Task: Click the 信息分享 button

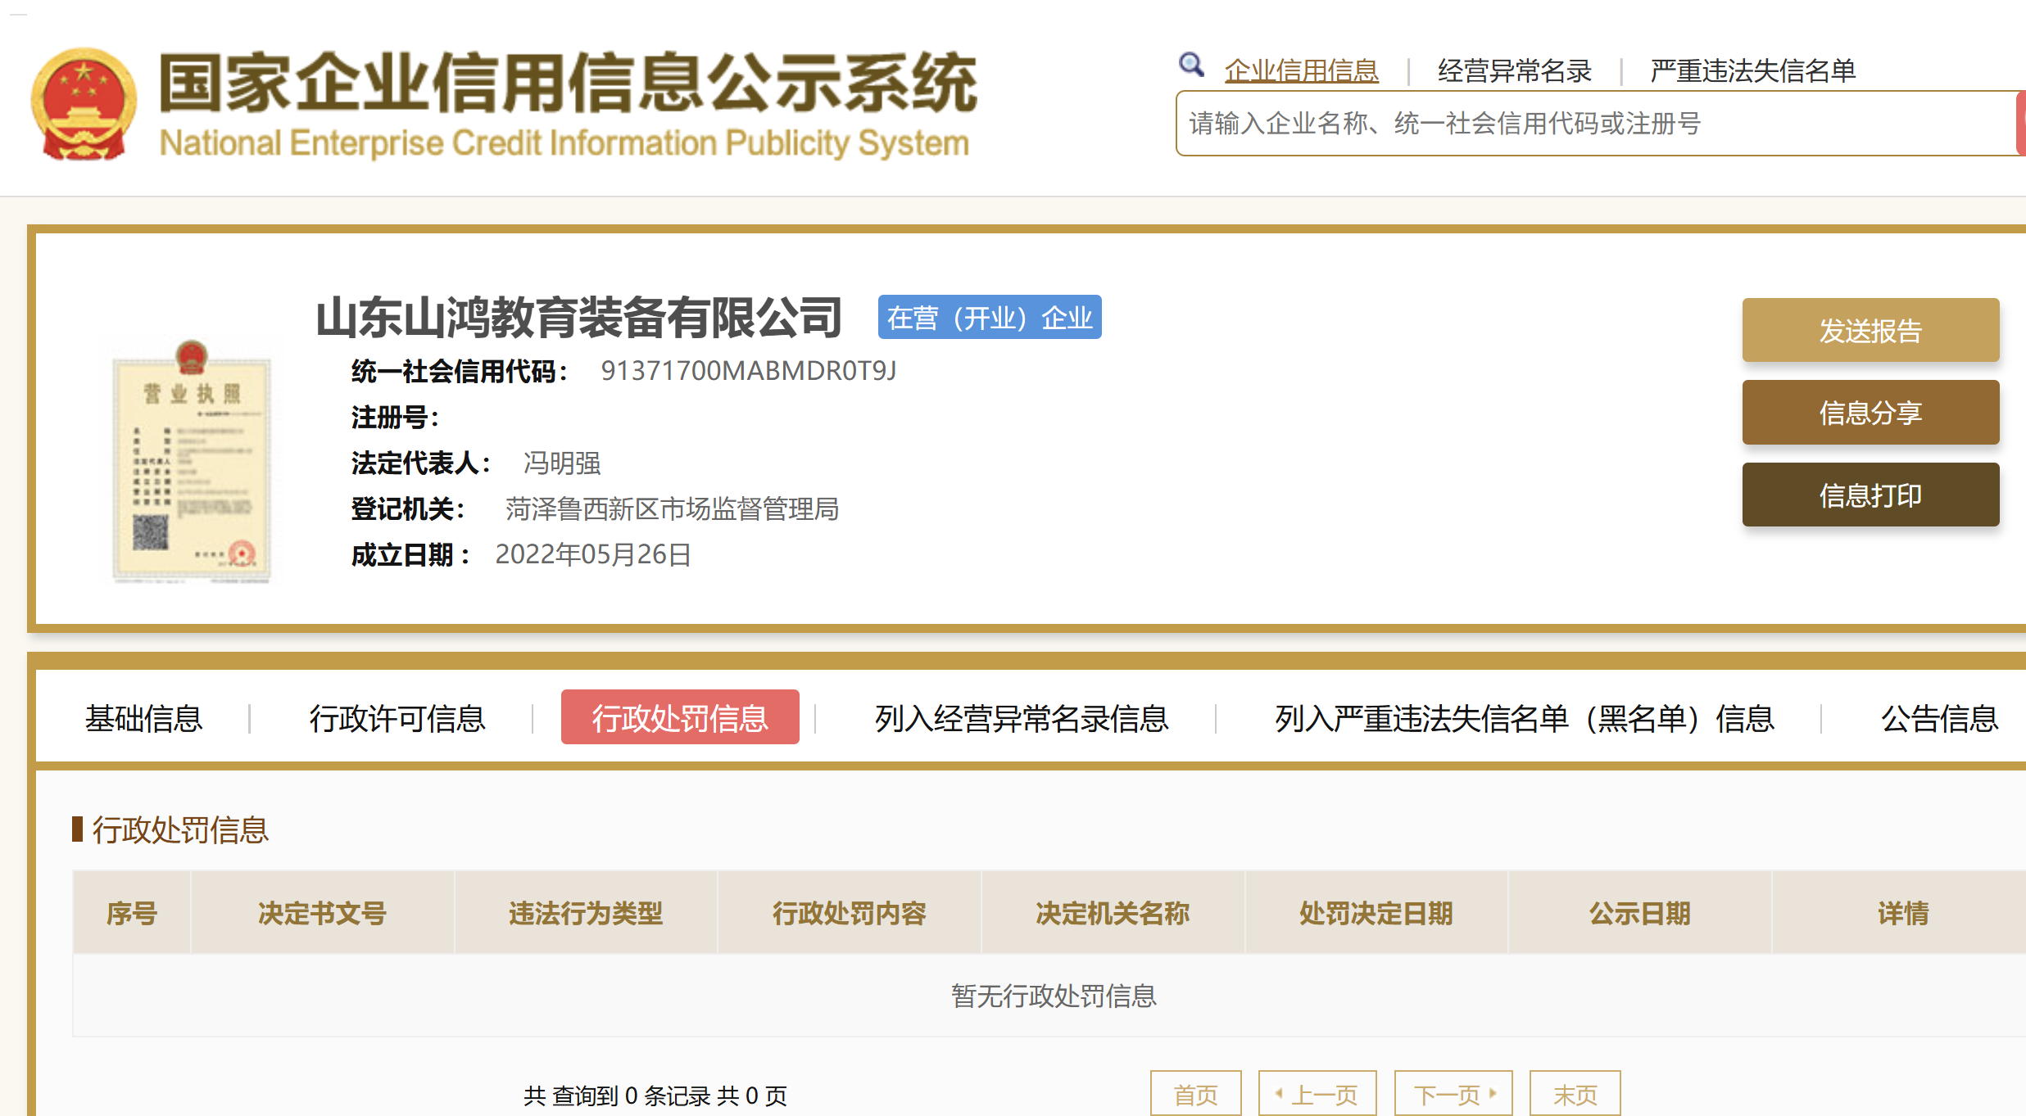Action: pyautogui.click(x=1870, y=413)
